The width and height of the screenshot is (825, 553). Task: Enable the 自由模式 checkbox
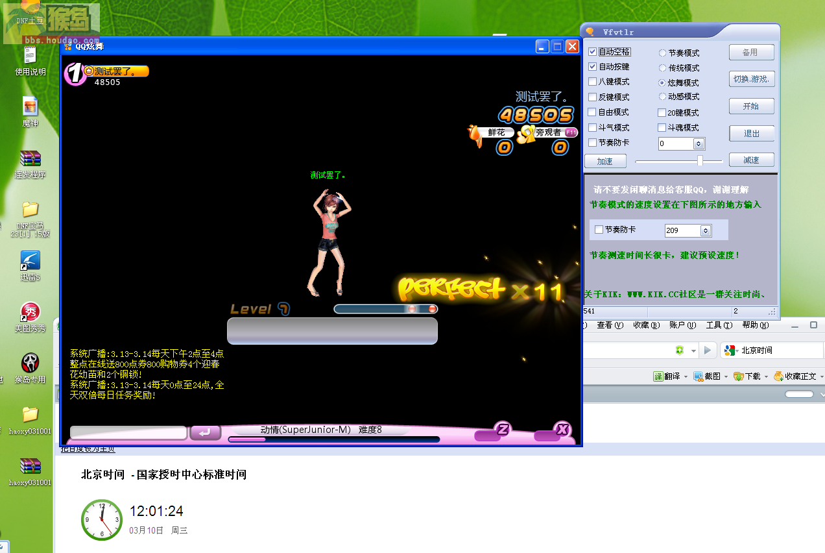pos(592,112)
